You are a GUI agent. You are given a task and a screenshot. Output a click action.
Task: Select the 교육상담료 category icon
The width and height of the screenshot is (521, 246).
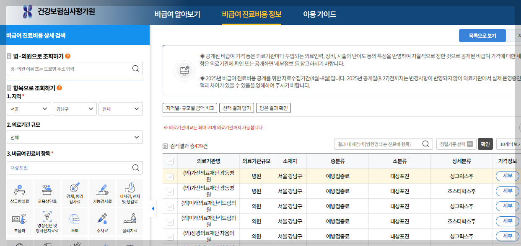[x=47, y=192]
